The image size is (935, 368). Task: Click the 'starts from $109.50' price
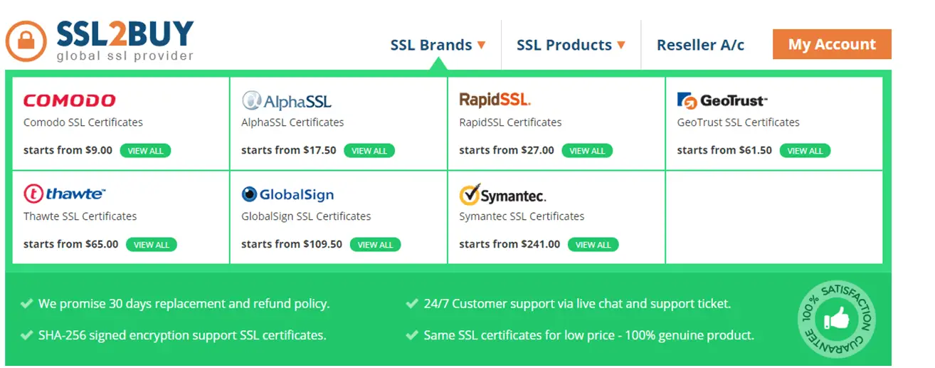[292, 244]
